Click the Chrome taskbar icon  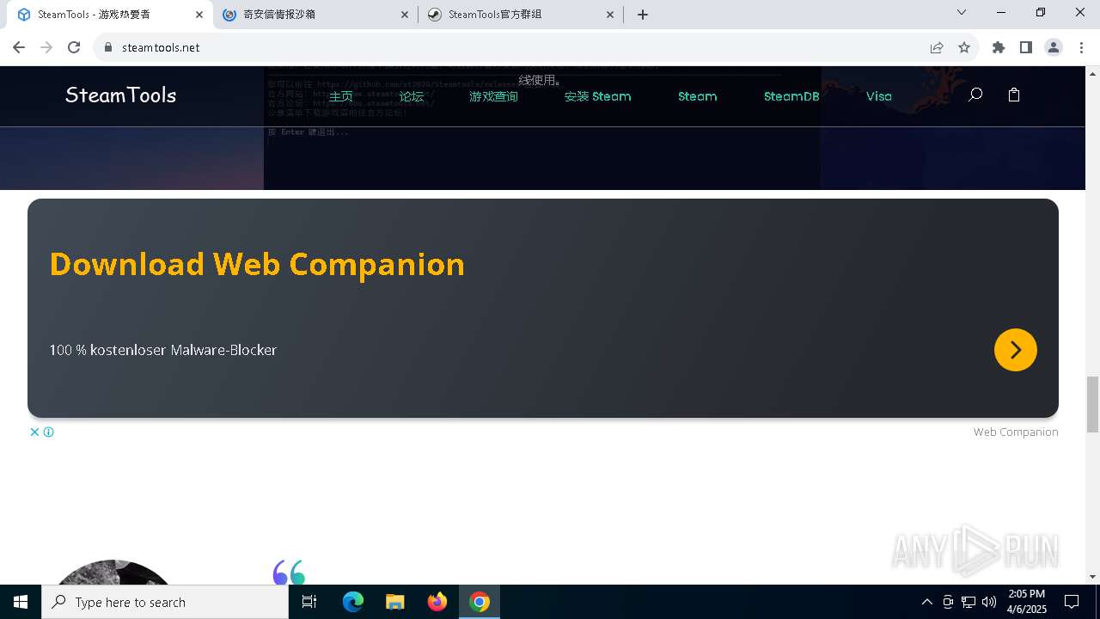pos(480,602)
